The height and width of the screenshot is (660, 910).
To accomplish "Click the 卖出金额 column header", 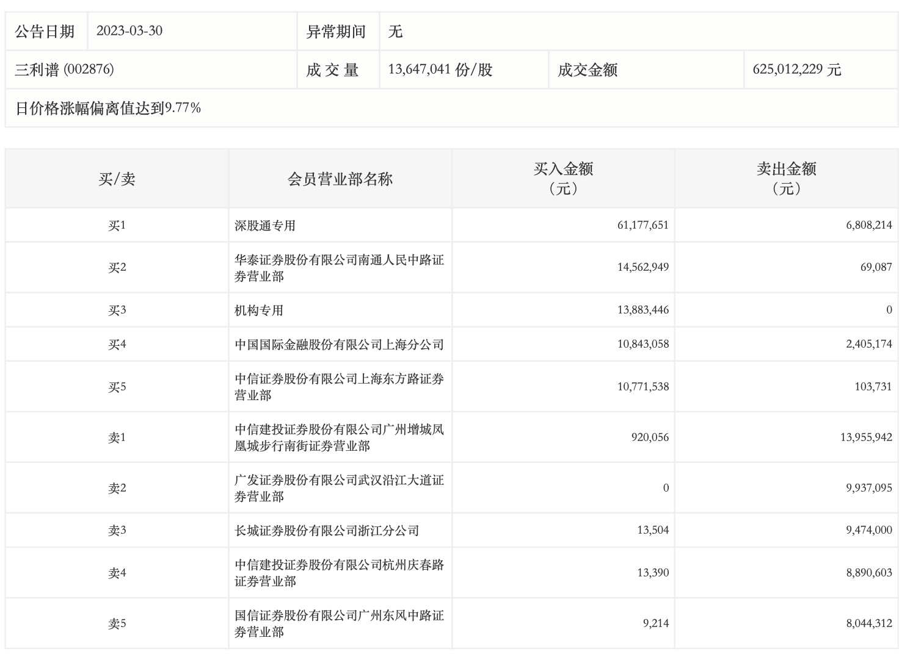I will 786,178.
